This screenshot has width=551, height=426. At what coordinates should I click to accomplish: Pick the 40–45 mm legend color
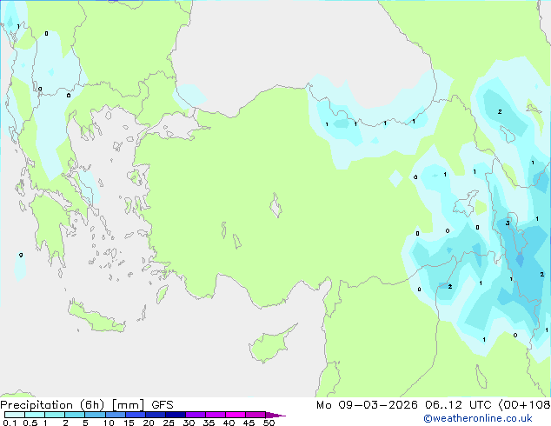pos(236,415)
